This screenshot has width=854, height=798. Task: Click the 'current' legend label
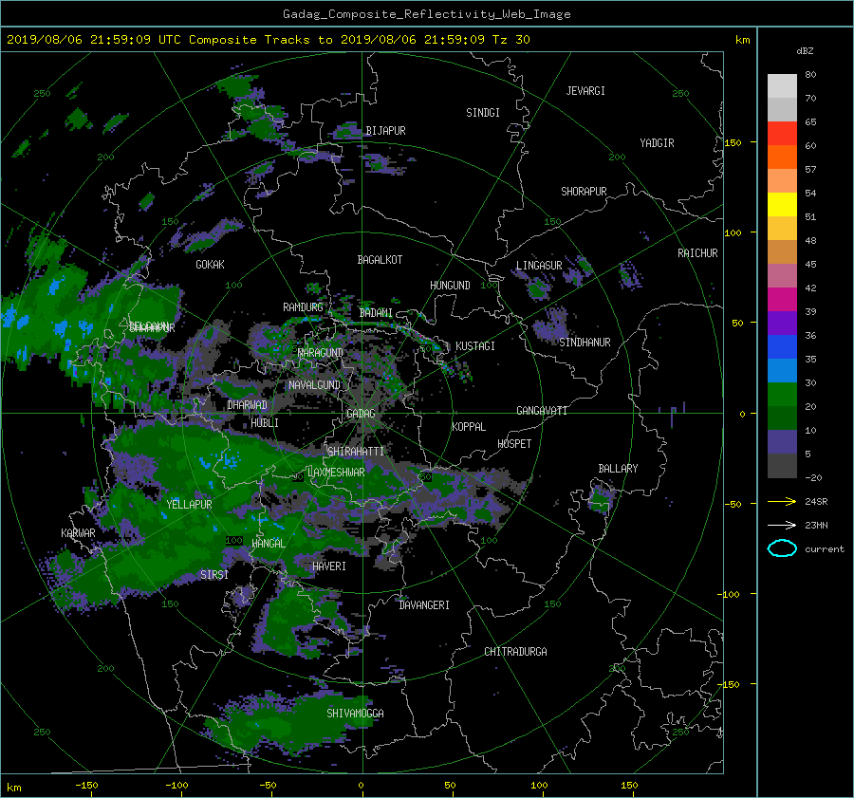click(x=824, y=549)
